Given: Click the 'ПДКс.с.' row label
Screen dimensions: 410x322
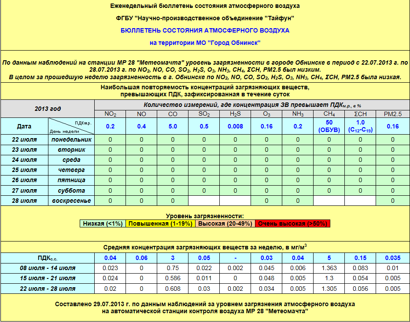Looking at the screenshot, I should point(48,258).
